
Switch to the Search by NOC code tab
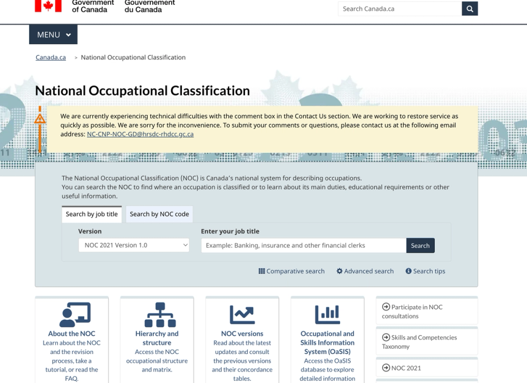(x=159, y=214)
